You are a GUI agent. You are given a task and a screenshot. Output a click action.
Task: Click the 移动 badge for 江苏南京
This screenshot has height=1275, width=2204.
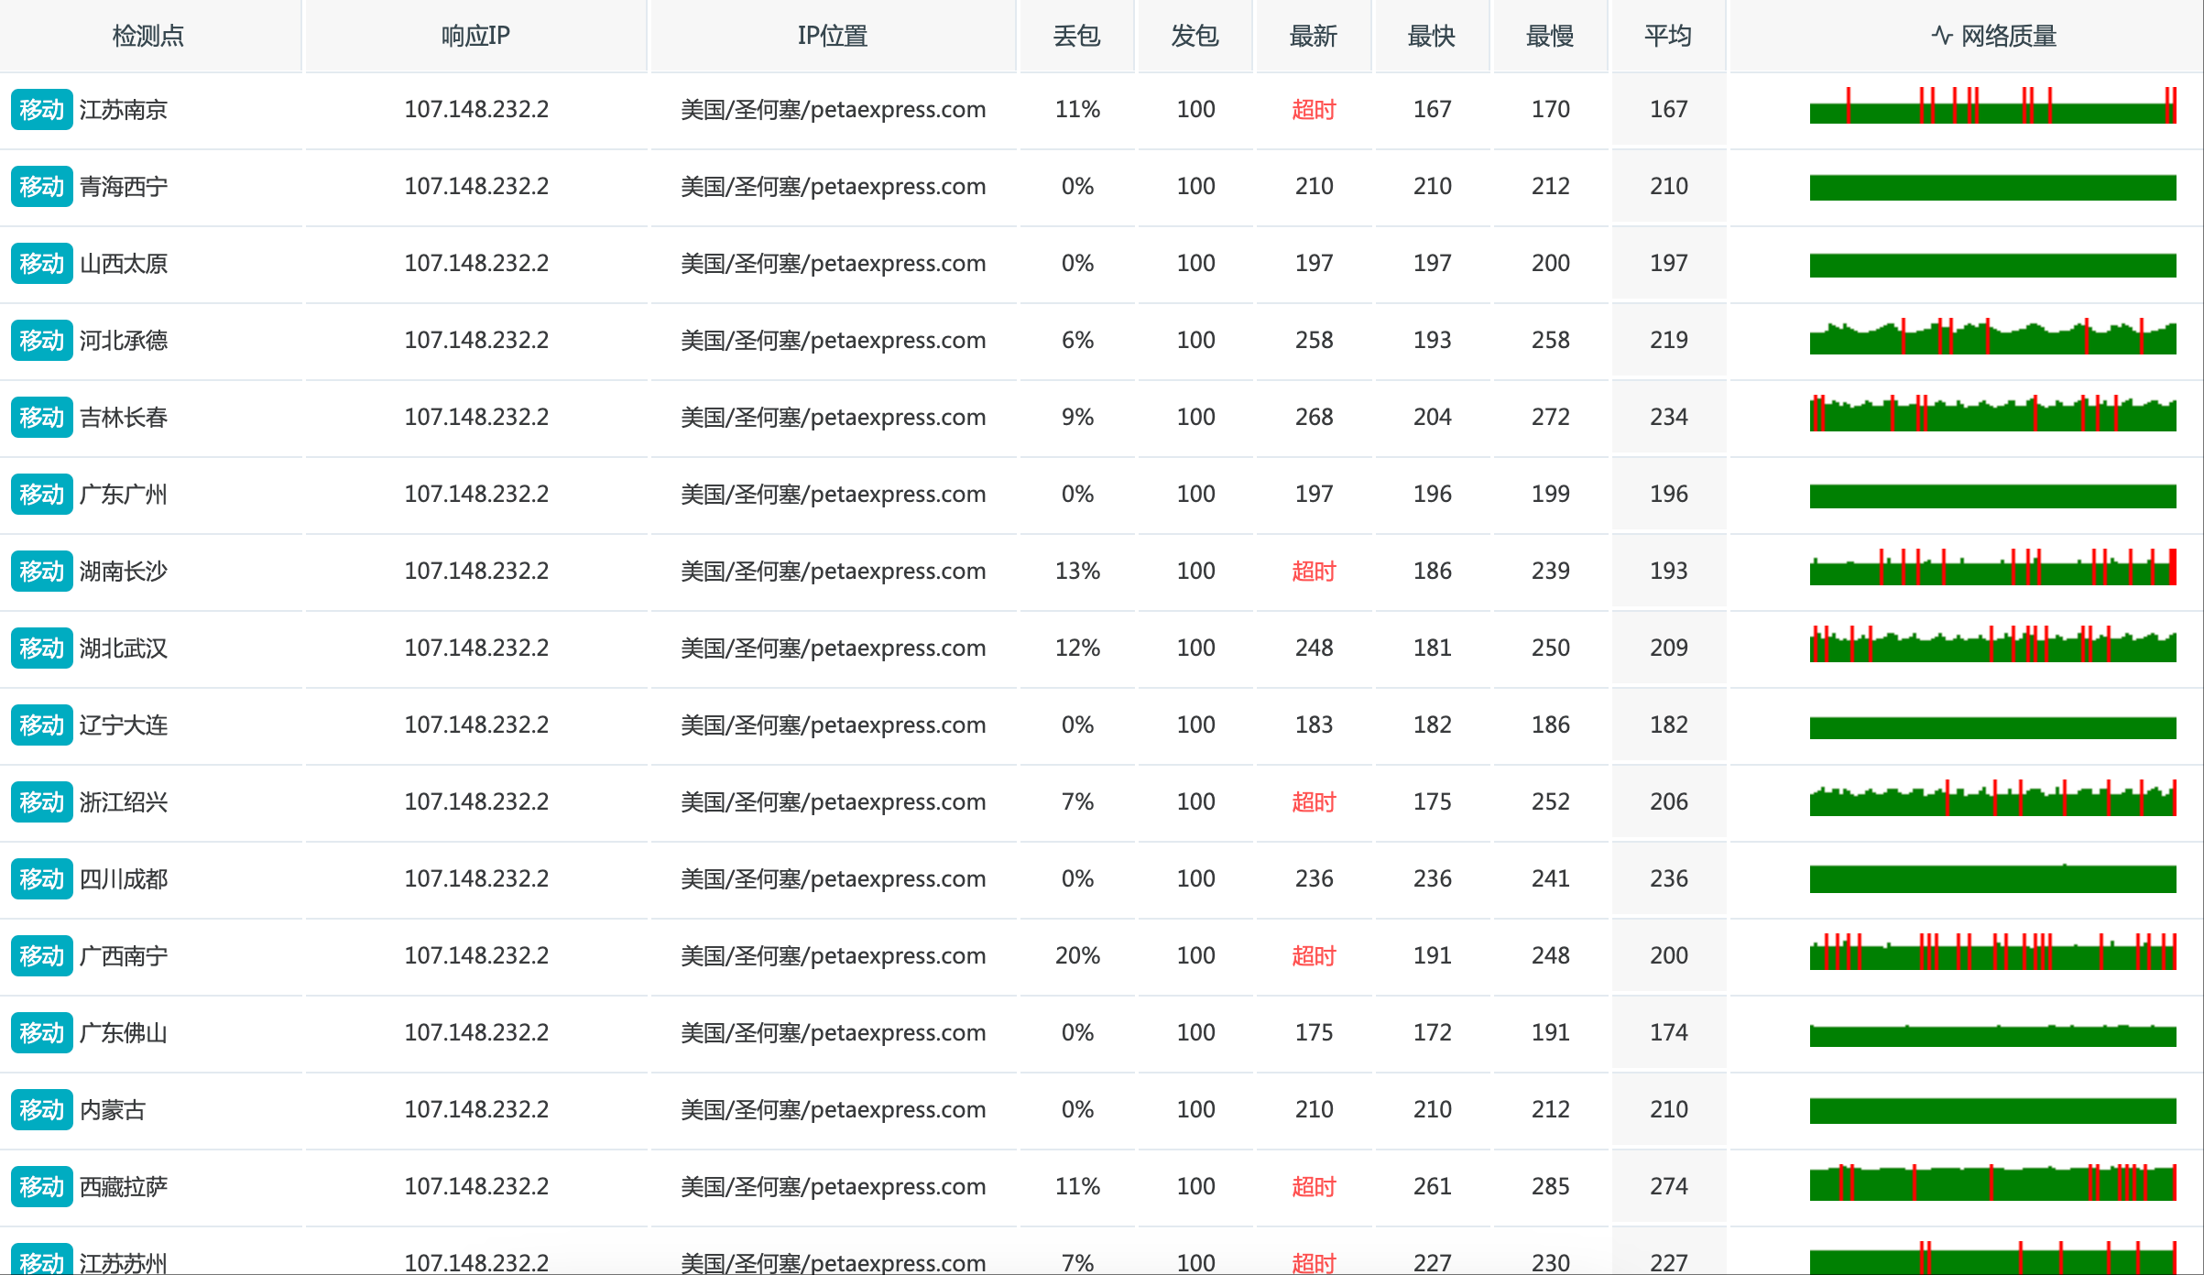pos(42,110)
